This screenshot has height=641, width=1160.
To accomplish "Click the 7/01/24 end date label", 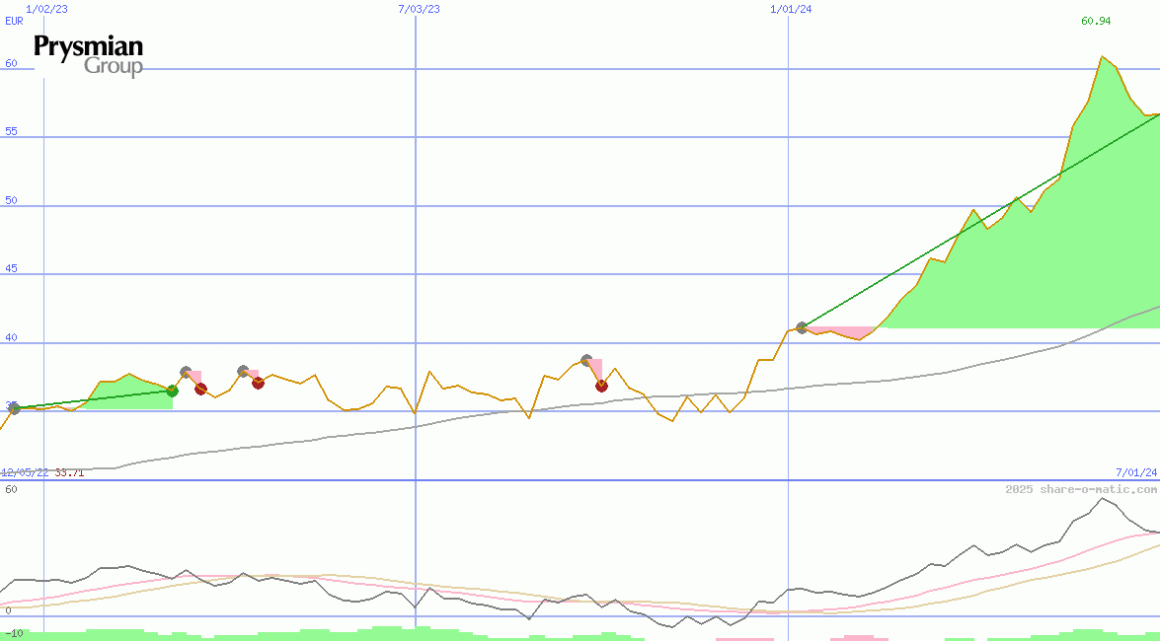I will coord(1136,473).
